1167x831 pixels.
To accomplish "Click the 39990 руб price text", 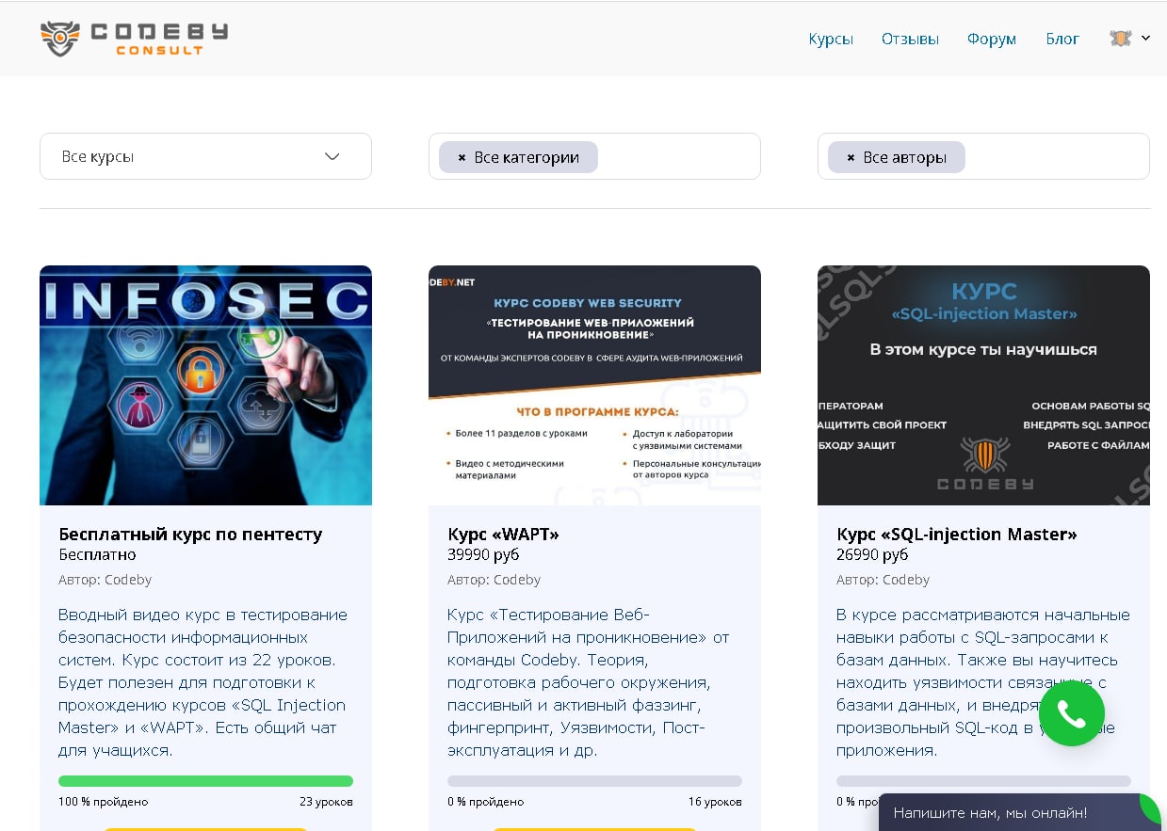I will pos(483,555).
